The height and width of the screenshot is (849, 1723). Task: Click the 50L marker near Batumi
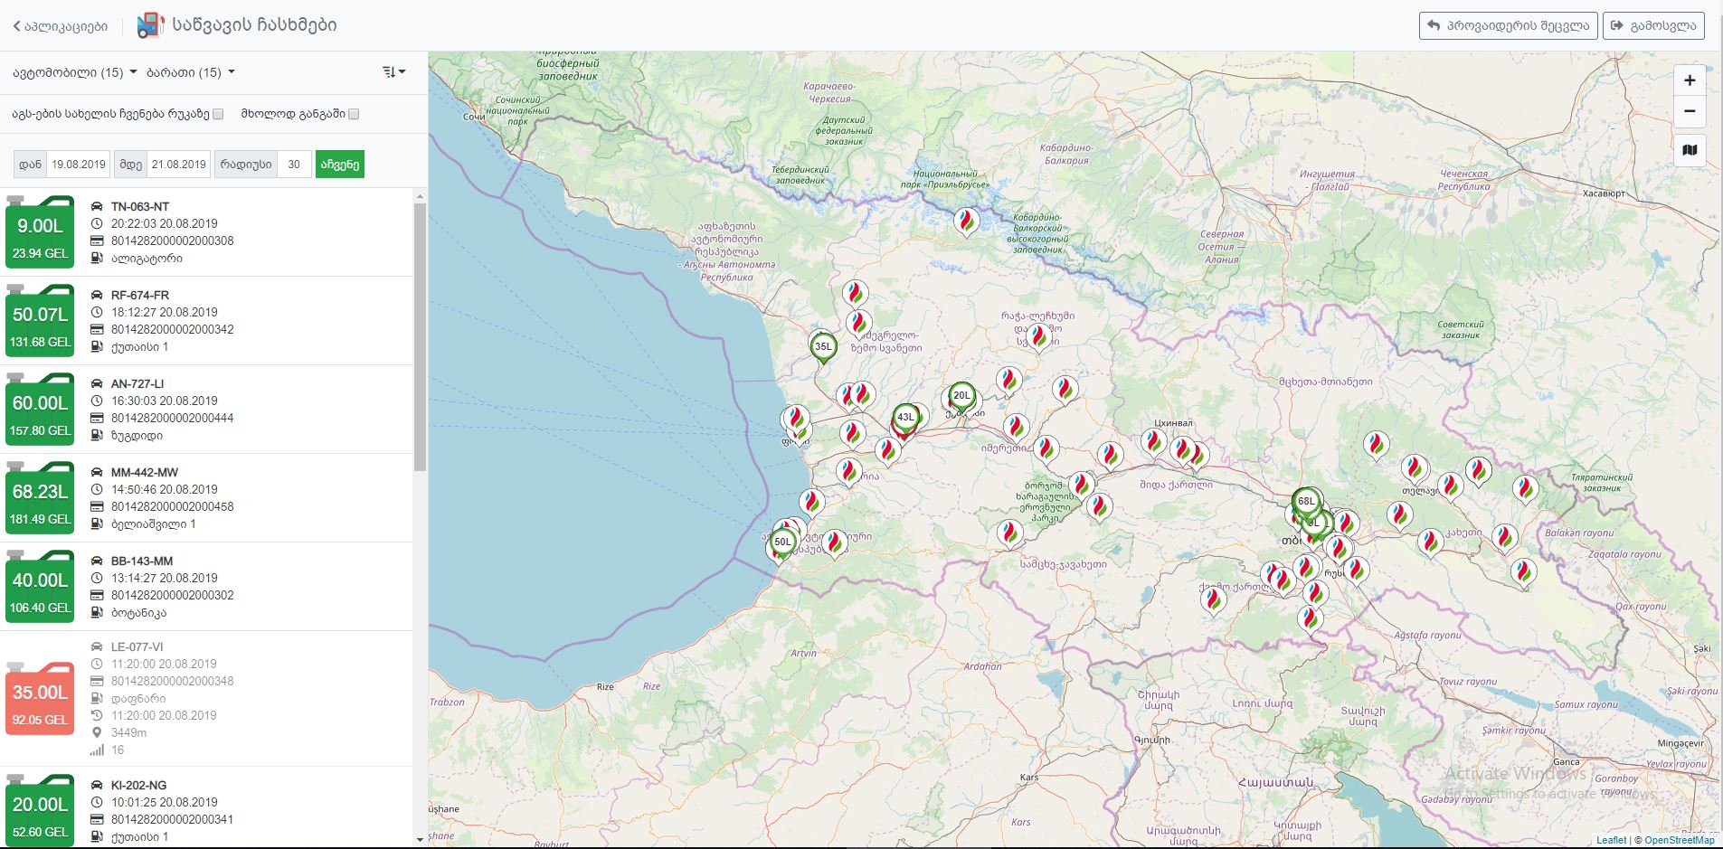click(782, 542)
